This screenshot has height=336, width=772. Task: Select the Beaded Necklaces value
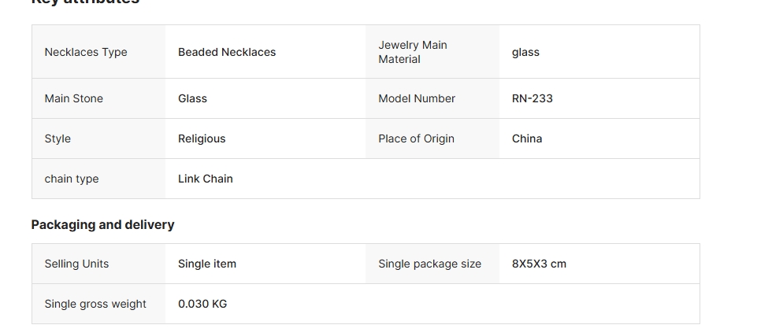tap(227, 52)
